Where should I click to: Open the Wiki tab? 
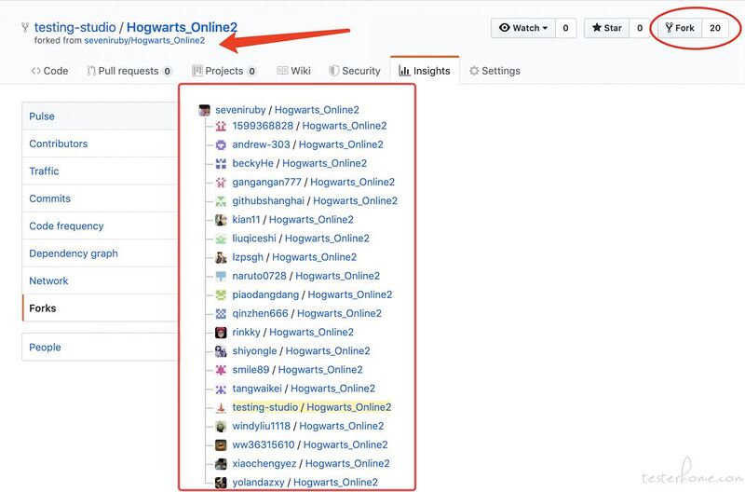tap(293, 71)
